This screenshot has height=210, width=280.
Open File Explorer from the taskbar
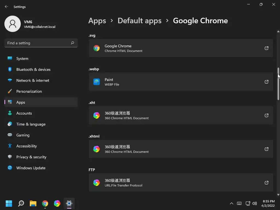[x=33, y=203]
